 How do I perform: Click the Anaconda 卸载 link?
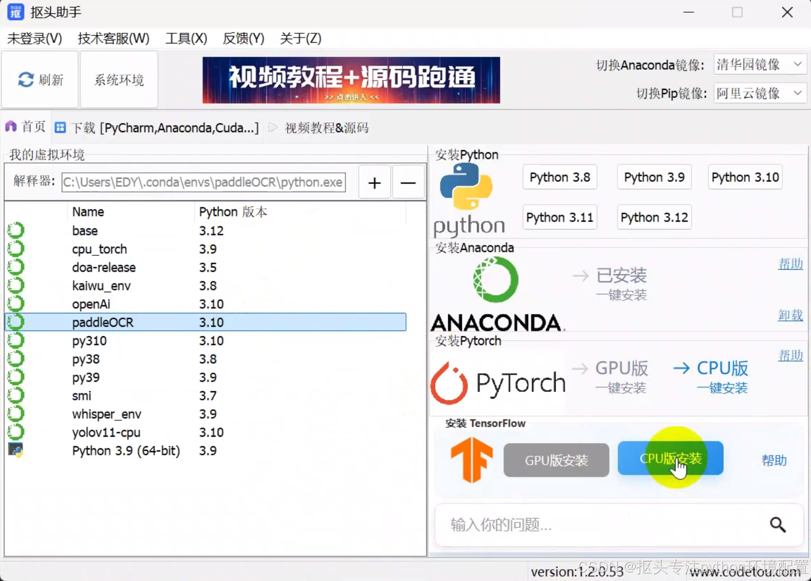(x=790, y=315)
